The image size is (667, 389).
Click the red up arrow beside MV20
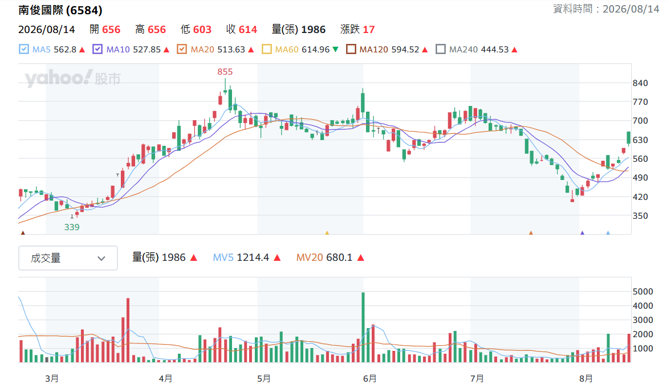click(x=361, y=257)
